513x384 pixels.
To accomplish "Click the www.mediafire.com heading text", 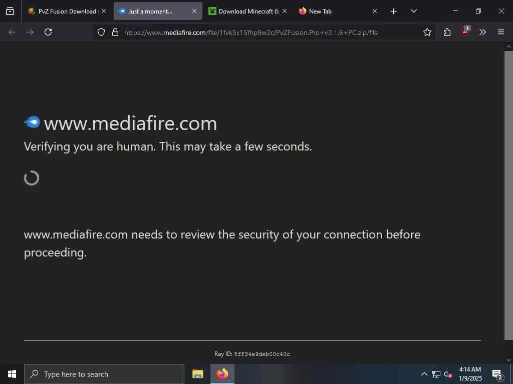I will point(131,123).
